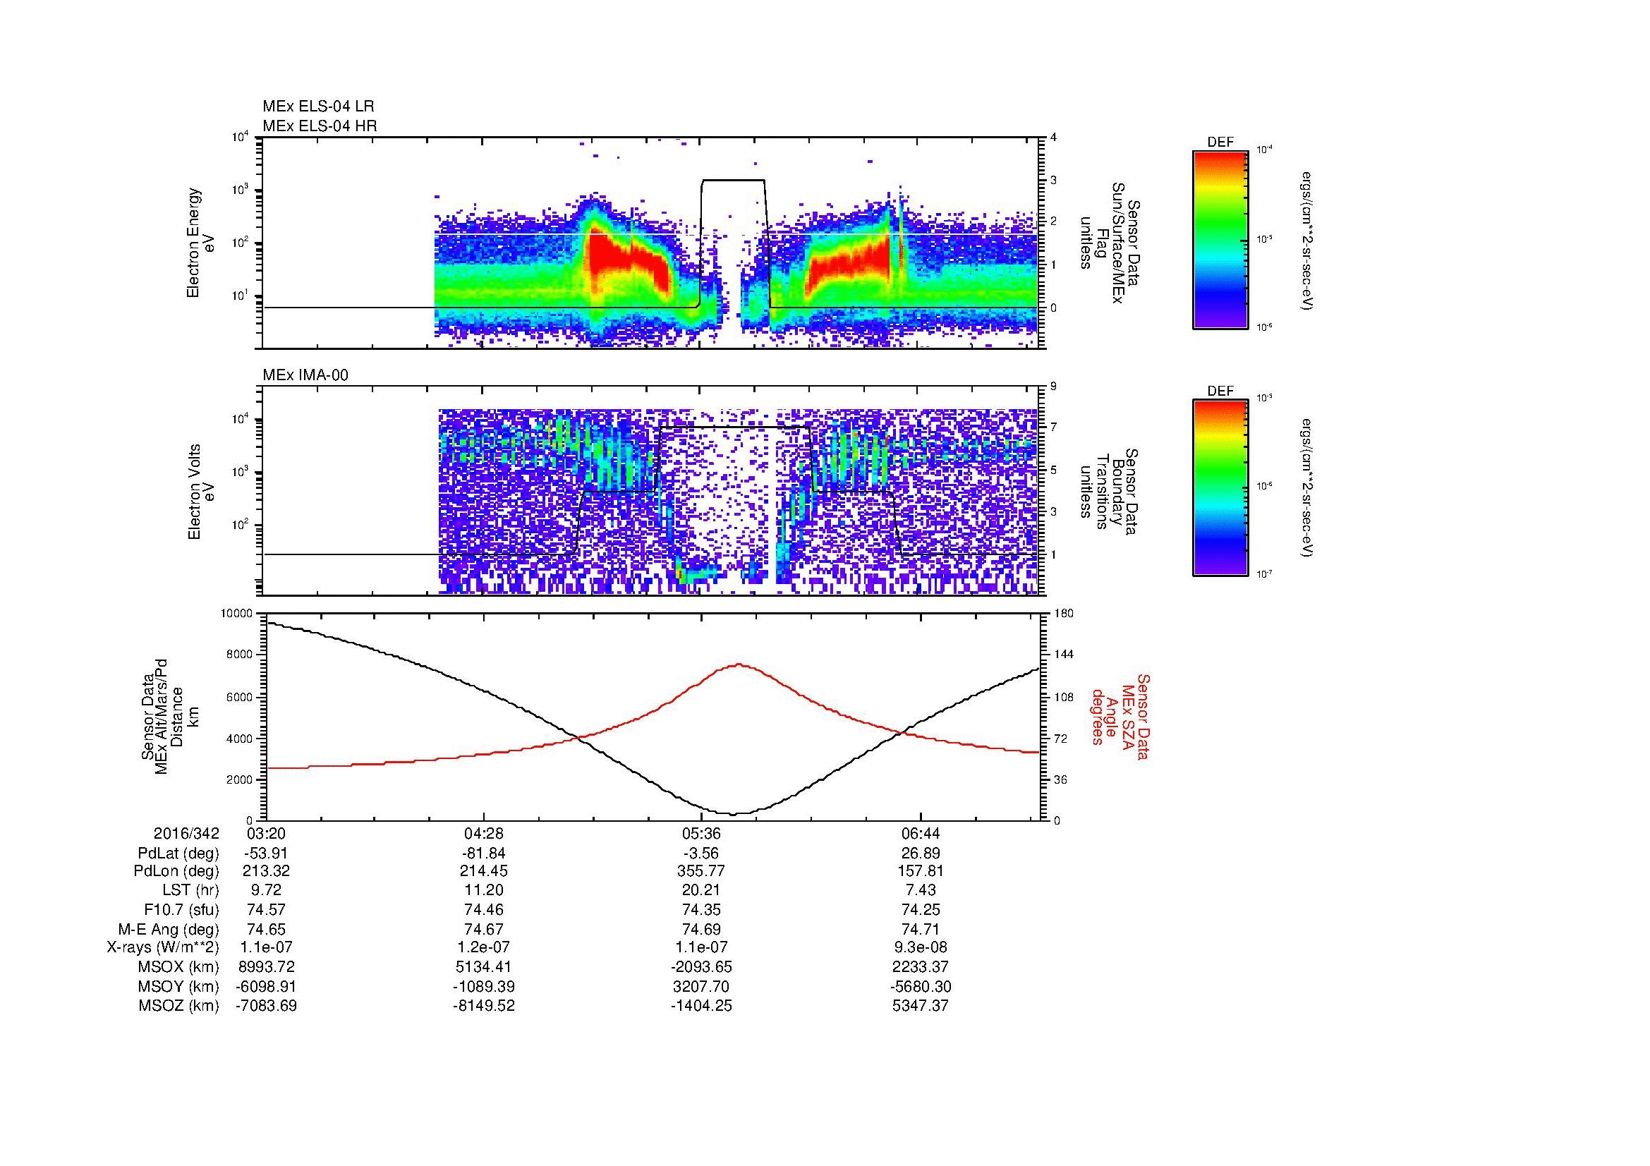Click the 'LST (hr)' row label
This screenshot has height=1166, width=1650.
click(191, 890)
